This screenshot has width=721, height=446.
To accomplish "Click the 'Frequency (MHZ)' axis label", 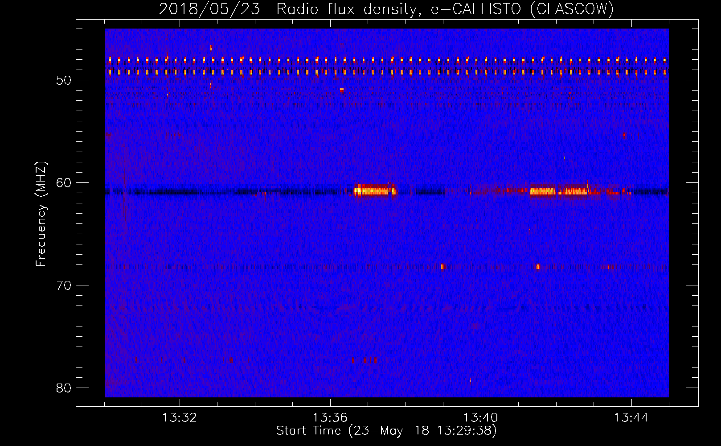I will pyautogui.click(x=41, y=214).
